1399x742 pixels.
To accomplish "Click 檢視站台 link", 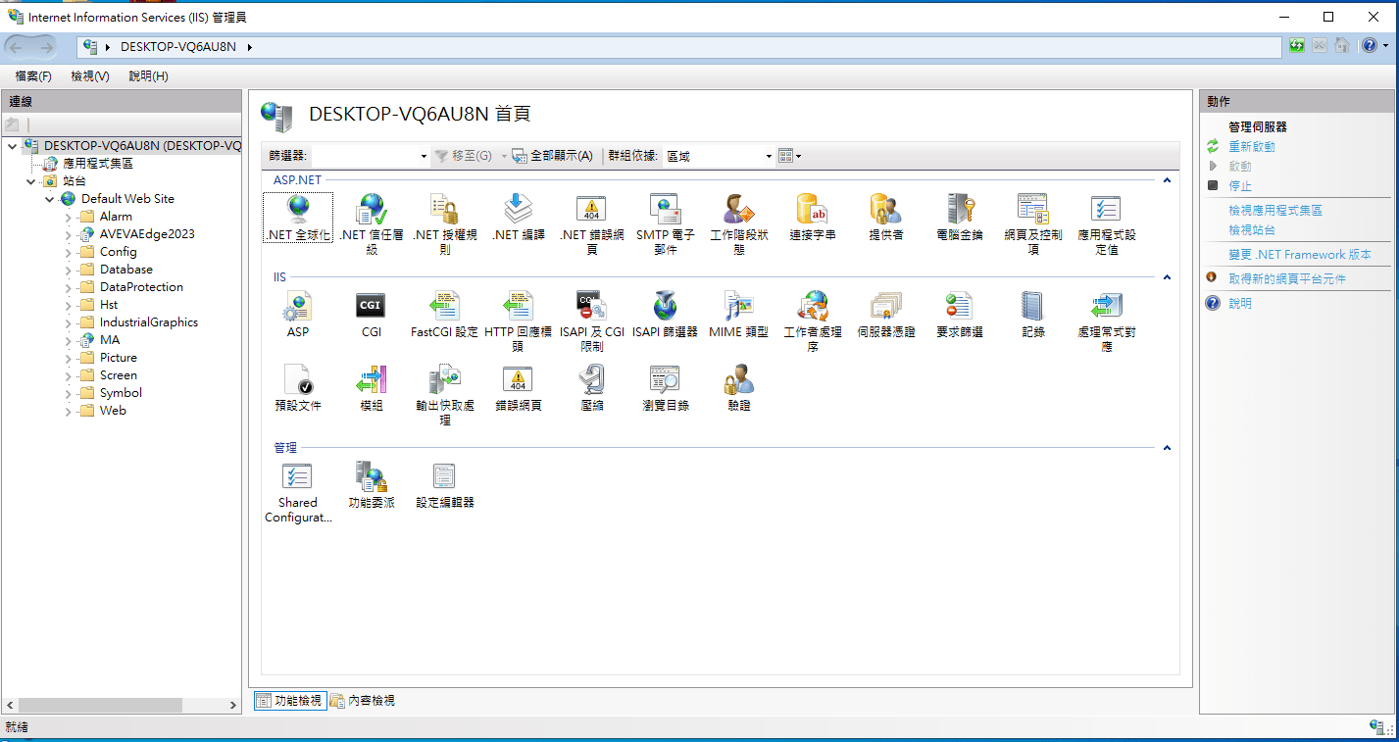I will click(1252, 229).
